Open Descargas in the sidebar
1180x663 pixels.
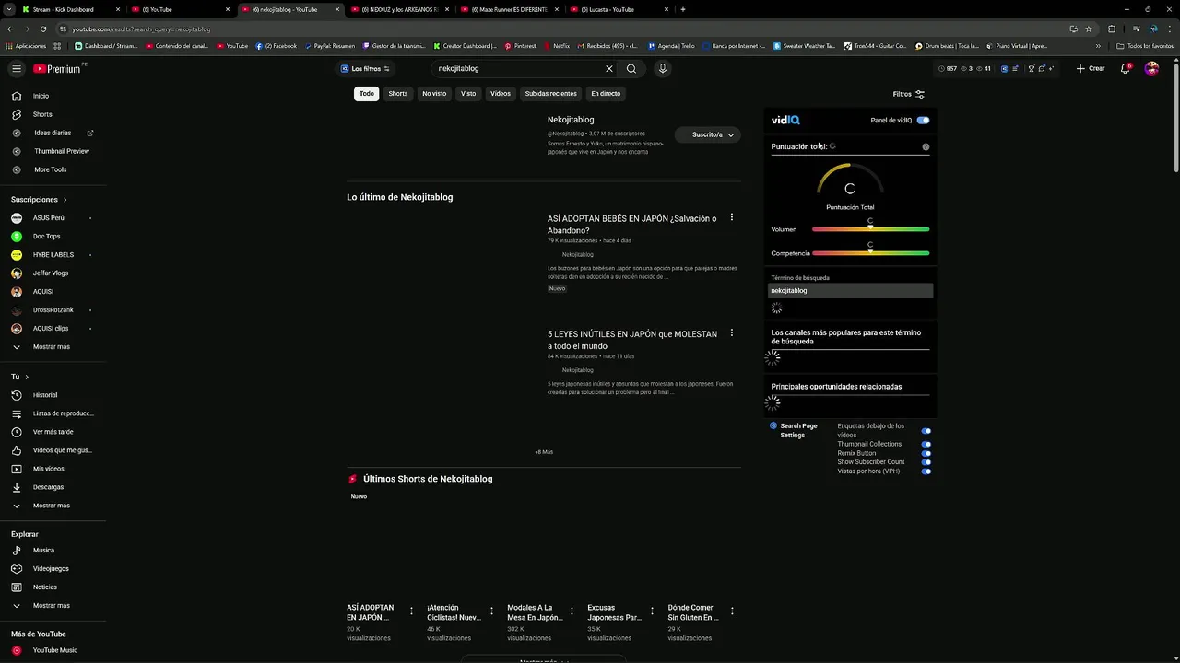48,487
